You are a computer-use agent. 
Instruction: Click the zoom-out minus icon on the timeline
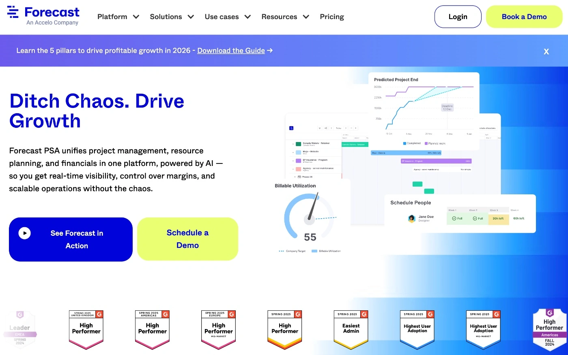pos(351,128)
